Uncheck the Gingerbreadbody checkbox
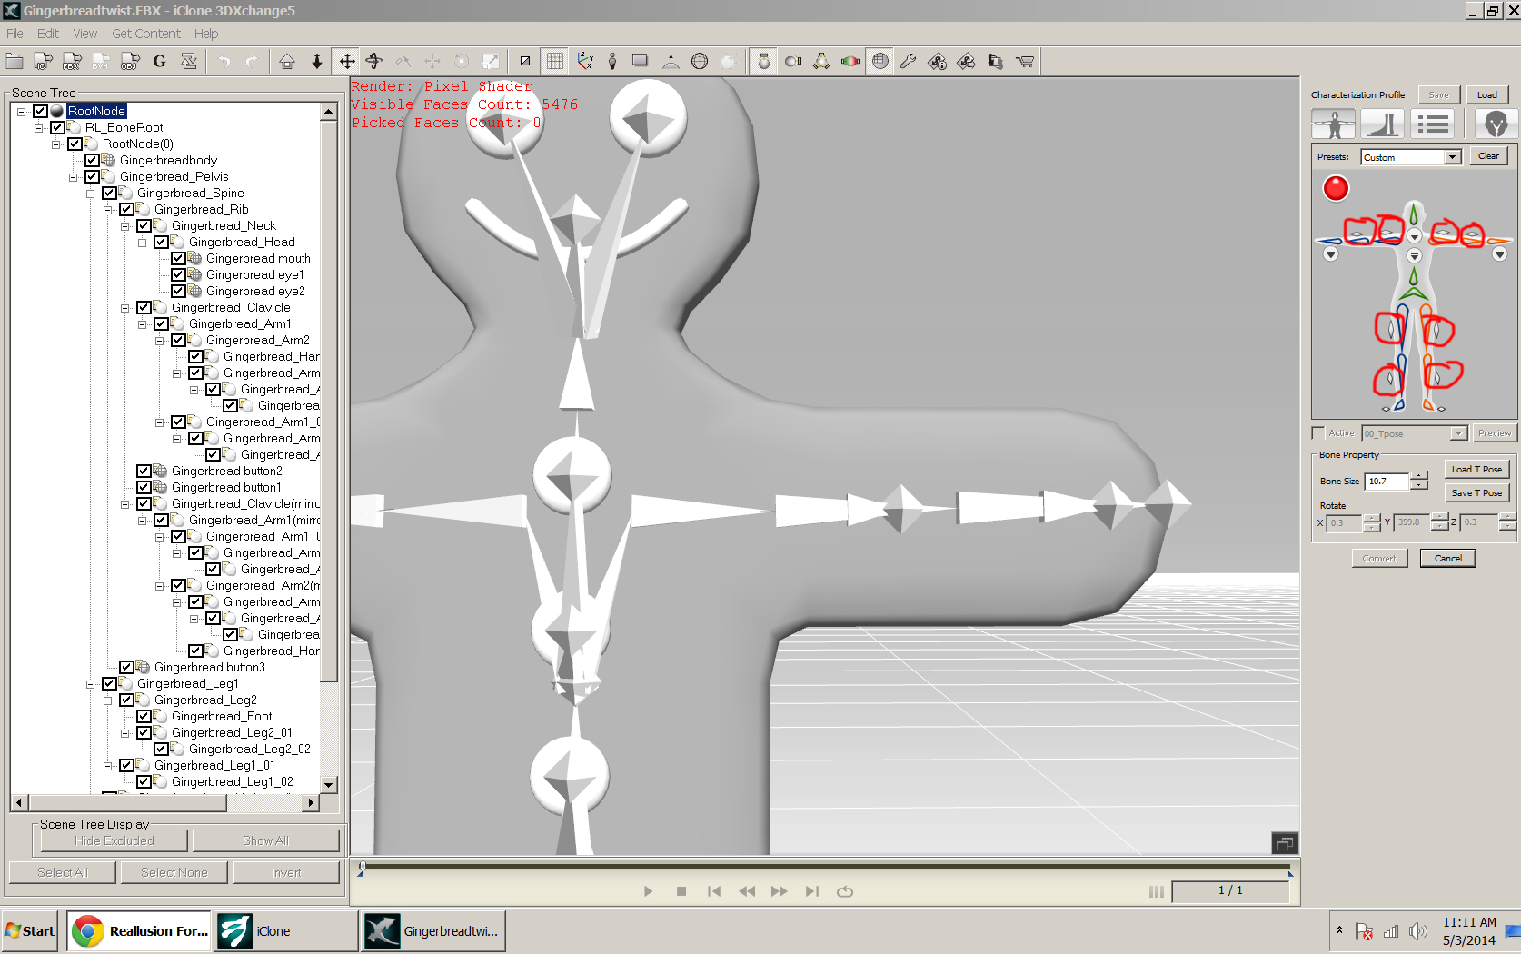 92,160
